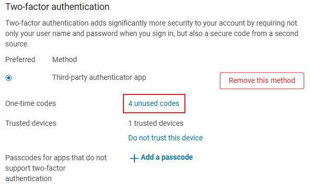Click the 'Passcodes for apps that do not' line
311x190 pixels.
pyautogui.click(x=56, y=158)
